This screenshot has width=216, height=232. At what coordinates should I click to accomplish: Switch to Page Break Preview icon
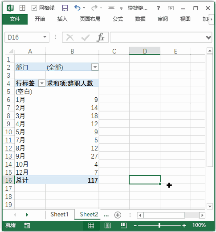123,225
